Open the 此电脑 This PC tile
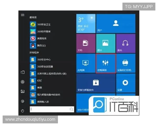 tap(86, 63)
